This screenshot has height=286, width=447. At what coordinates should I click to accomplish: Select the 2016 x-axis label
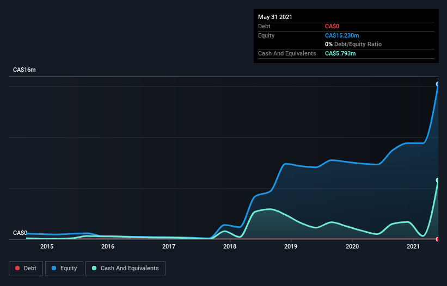coord(108,246)
